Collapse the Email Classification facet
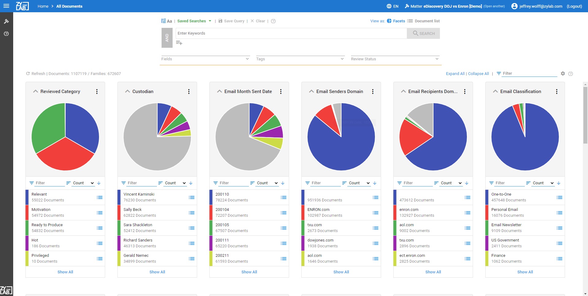This screenshot has width=588, height=296. [x=495, y=92]
